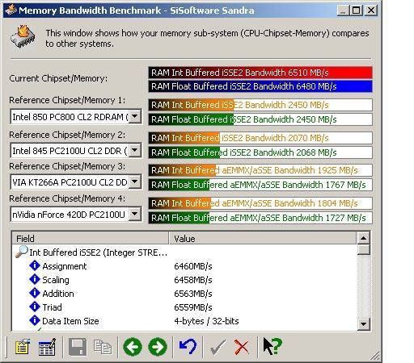Click orange RAM Int 2450 MB/s bar
This screenshot has width=414, height=363.
click(260, 105)
